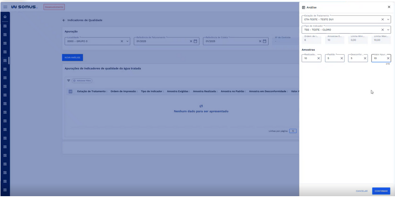Clear the Tipo de Indicador selection
Image resolution: width=395 pixels, height=198 pixels.
(383, 30)
